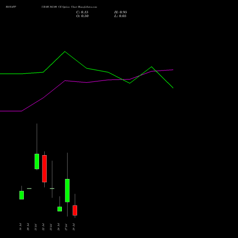Click the red candlestick above '28 Jul'

tap(75, 210)
